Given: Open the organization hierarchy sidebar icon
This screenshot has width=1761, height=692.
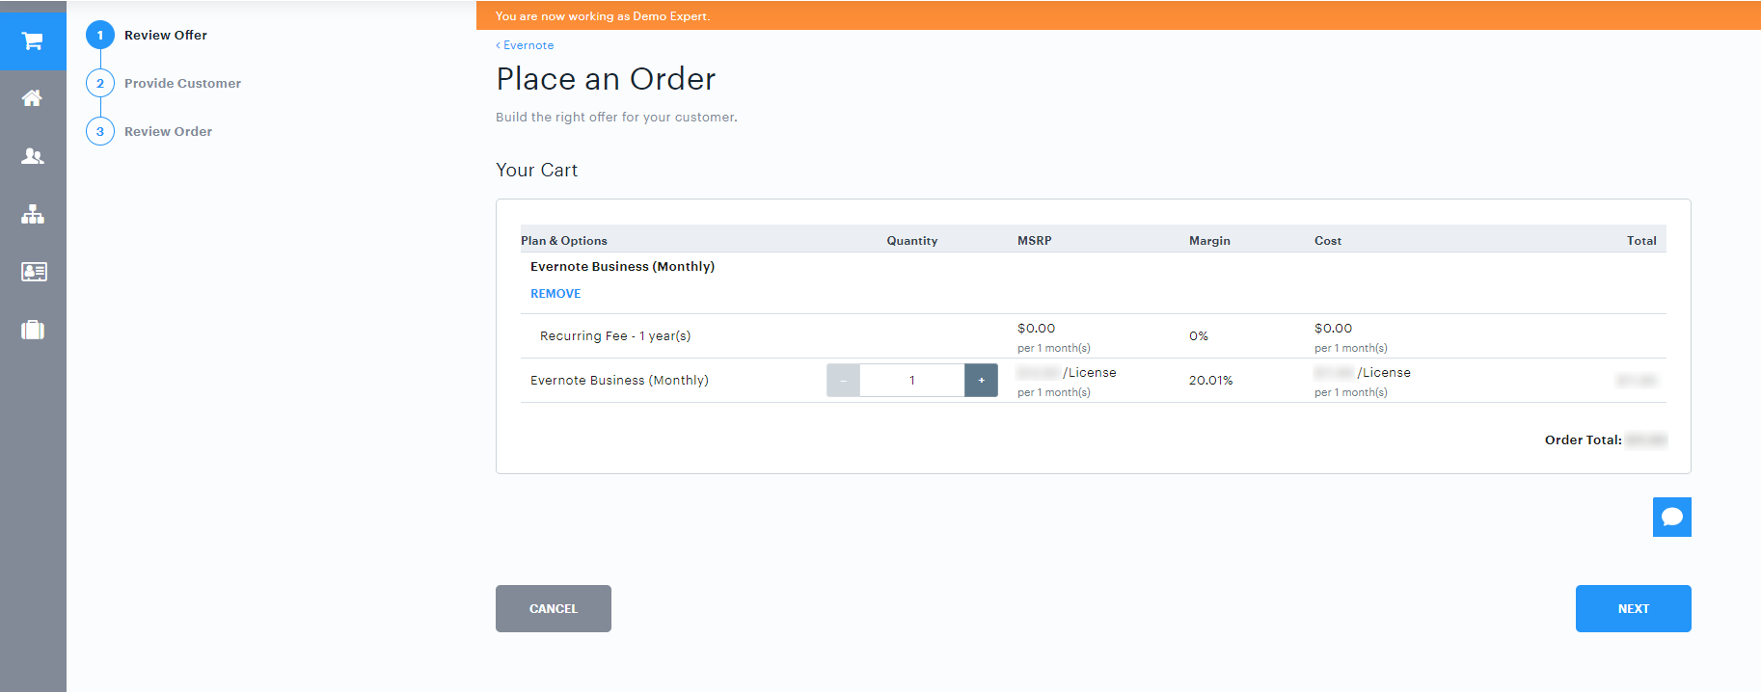Looking at the screenshot, I should click(33, 214).
